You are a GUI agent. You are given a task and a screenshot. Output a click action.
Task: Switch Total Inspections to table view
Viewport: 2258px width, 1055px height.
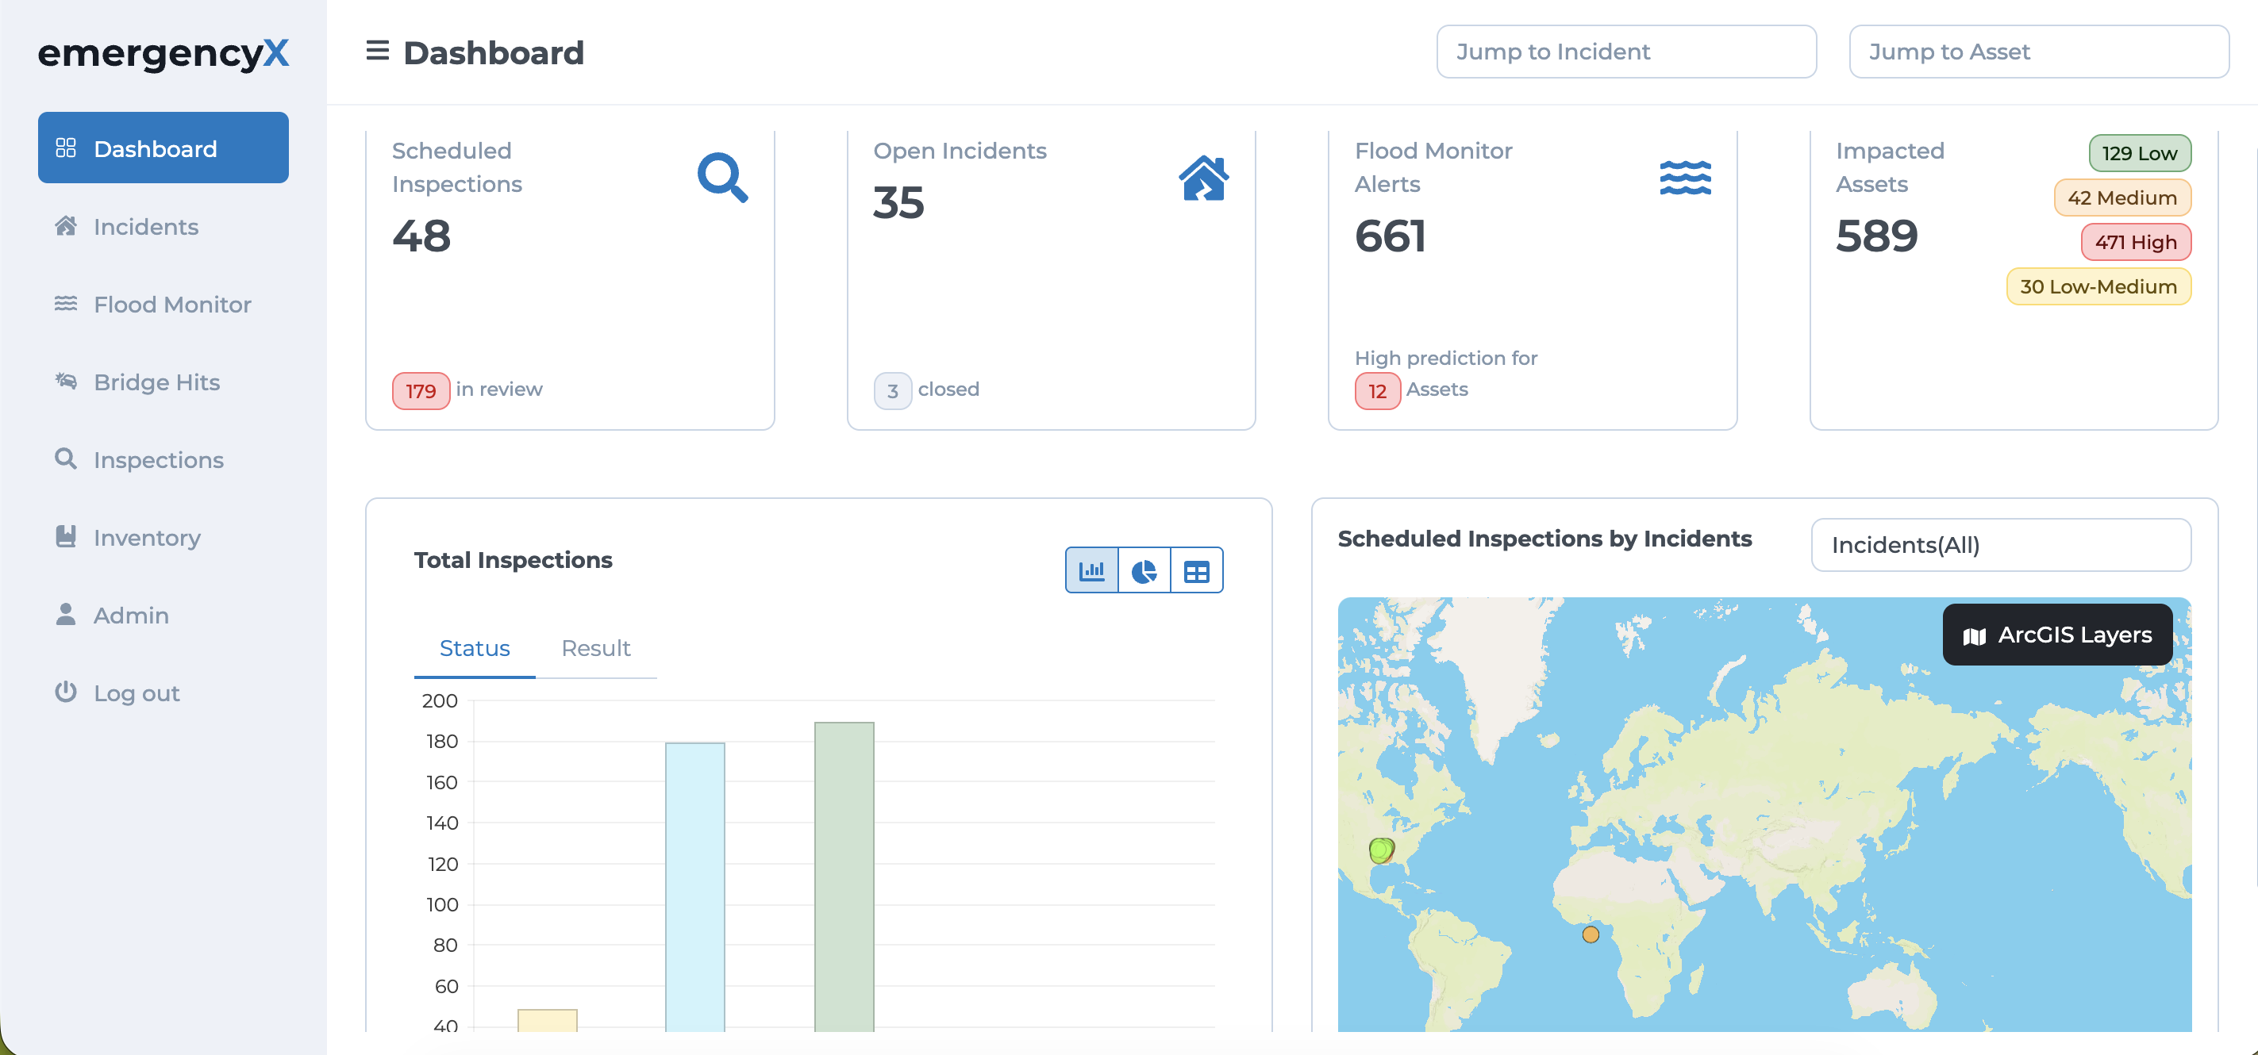pyautogui.click(x=1197, y=571)
